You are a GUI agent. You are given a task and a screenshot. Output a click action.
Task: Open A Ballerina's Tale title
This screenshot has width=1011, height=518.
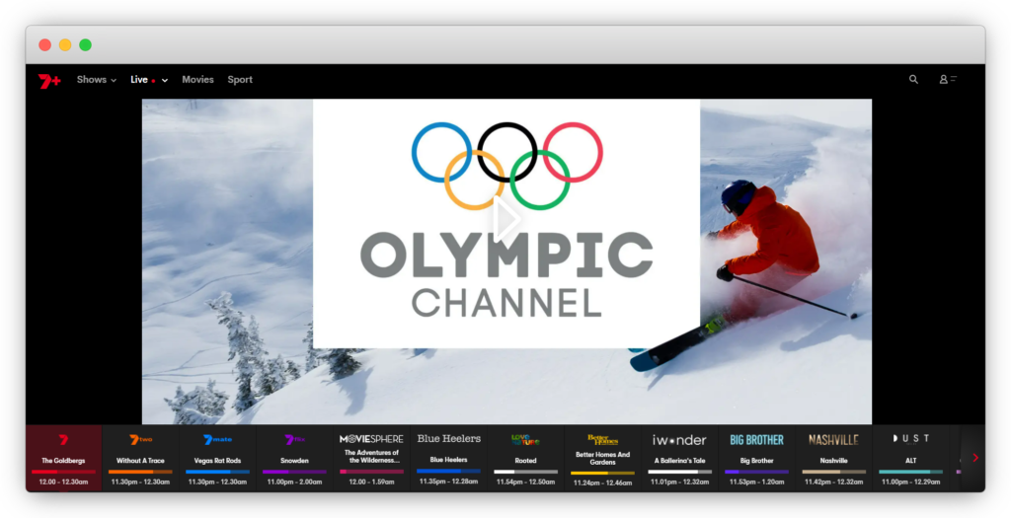pos(679,461)
